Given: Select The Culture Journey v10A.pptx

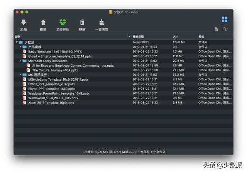Looking at the screenshot, I should click(55, 70).
